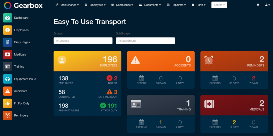Click the Equipment Issue headphones icon
Screen dimensions: 273x136
[7, 79]
